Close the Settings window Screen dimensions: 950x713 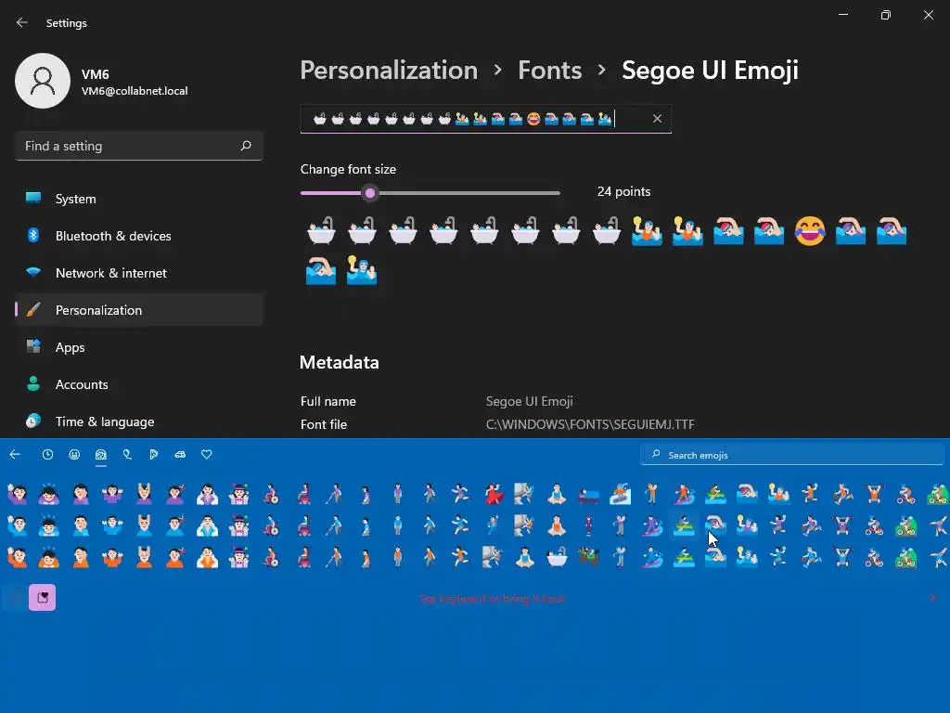[x=928, y=15]
